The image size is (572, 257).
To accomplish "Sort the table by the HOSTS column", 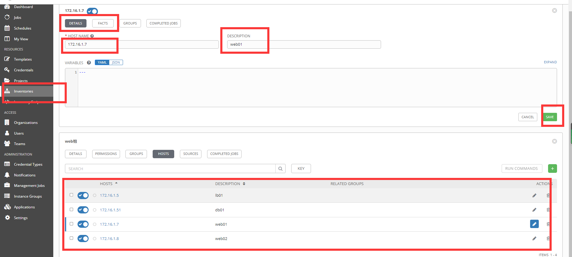I will 109,184.
